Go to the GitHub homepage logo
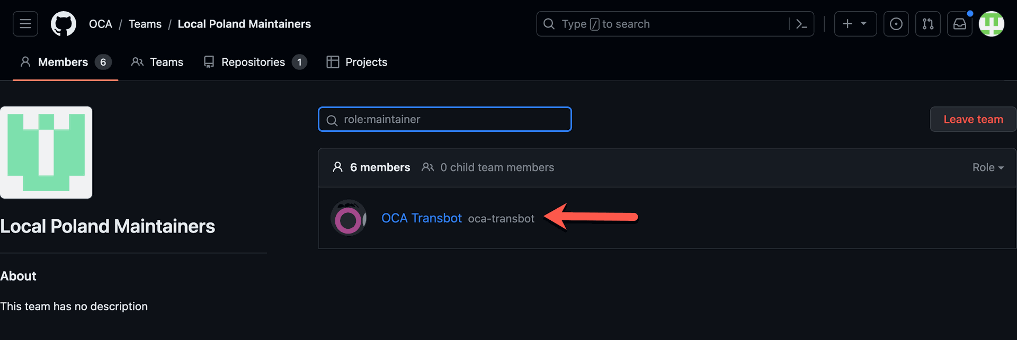The image size is (1017, 340). (64, 24)
